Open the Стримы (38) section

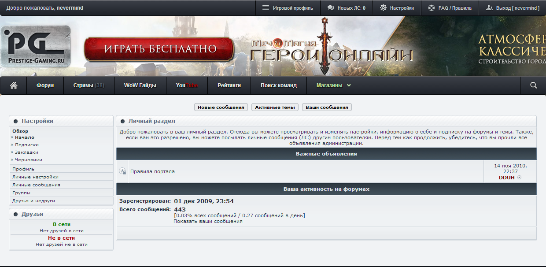pos(89,85)
